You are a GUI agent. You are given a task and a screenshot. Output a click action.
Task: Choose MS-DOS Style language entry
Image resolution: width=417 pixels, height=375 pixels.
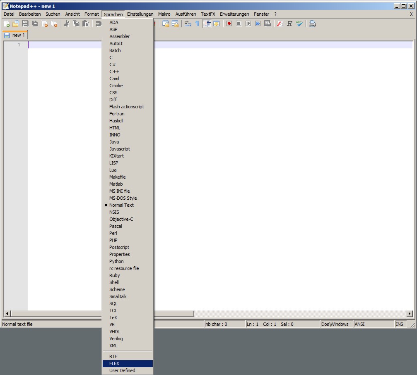click(x=128, y=198)
